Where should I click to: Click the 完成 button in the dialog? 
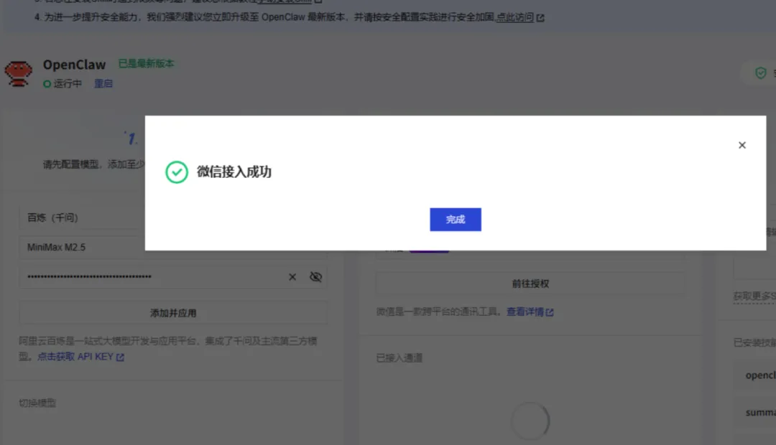[456, 219]
